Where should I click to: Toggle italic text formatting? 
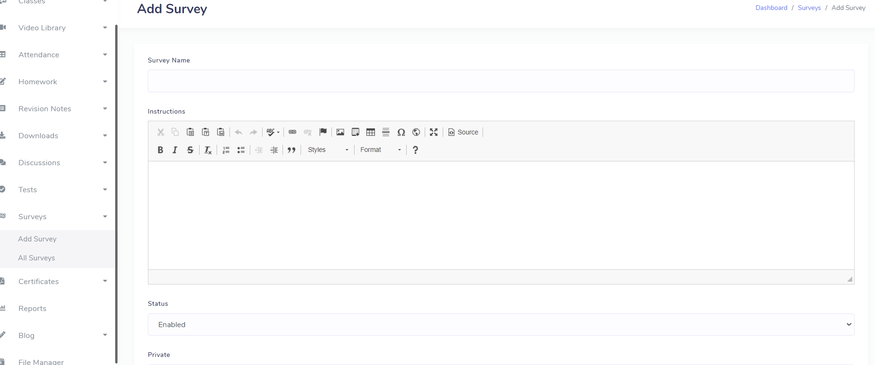(x=175, y=150)
